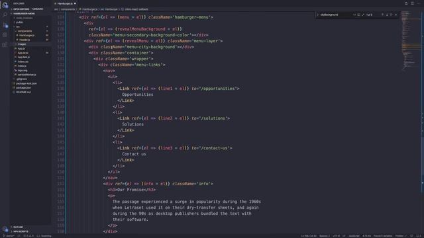Viewport: 424px width, 238px height.
Task: Click the Hamburger.js breadcrumb segment
Action: [x=88, y=9]
